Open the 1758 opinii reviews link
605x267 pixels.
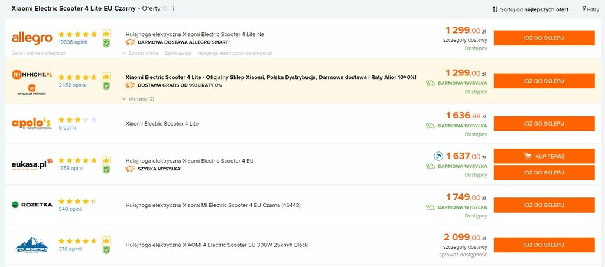[x=71, y=168]
